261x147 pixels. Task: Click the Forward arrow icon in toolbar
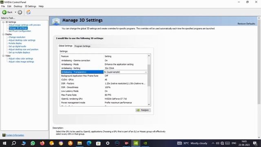click(20, 12)
